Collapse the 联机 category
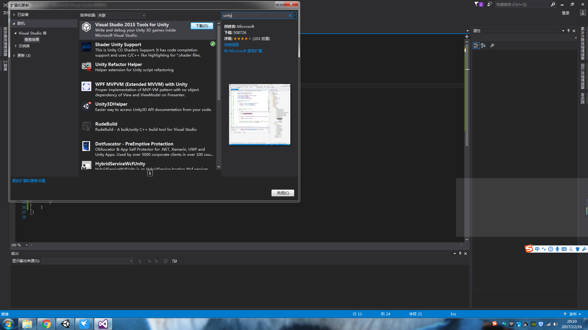The image size is (588, 330). [14, 24]
